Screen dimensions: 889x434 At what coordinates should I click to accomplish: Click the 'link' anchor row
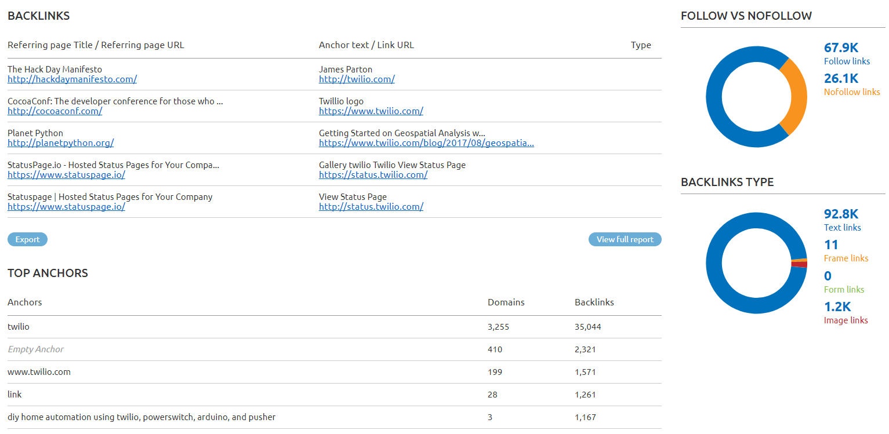click(x=334, y=395)
